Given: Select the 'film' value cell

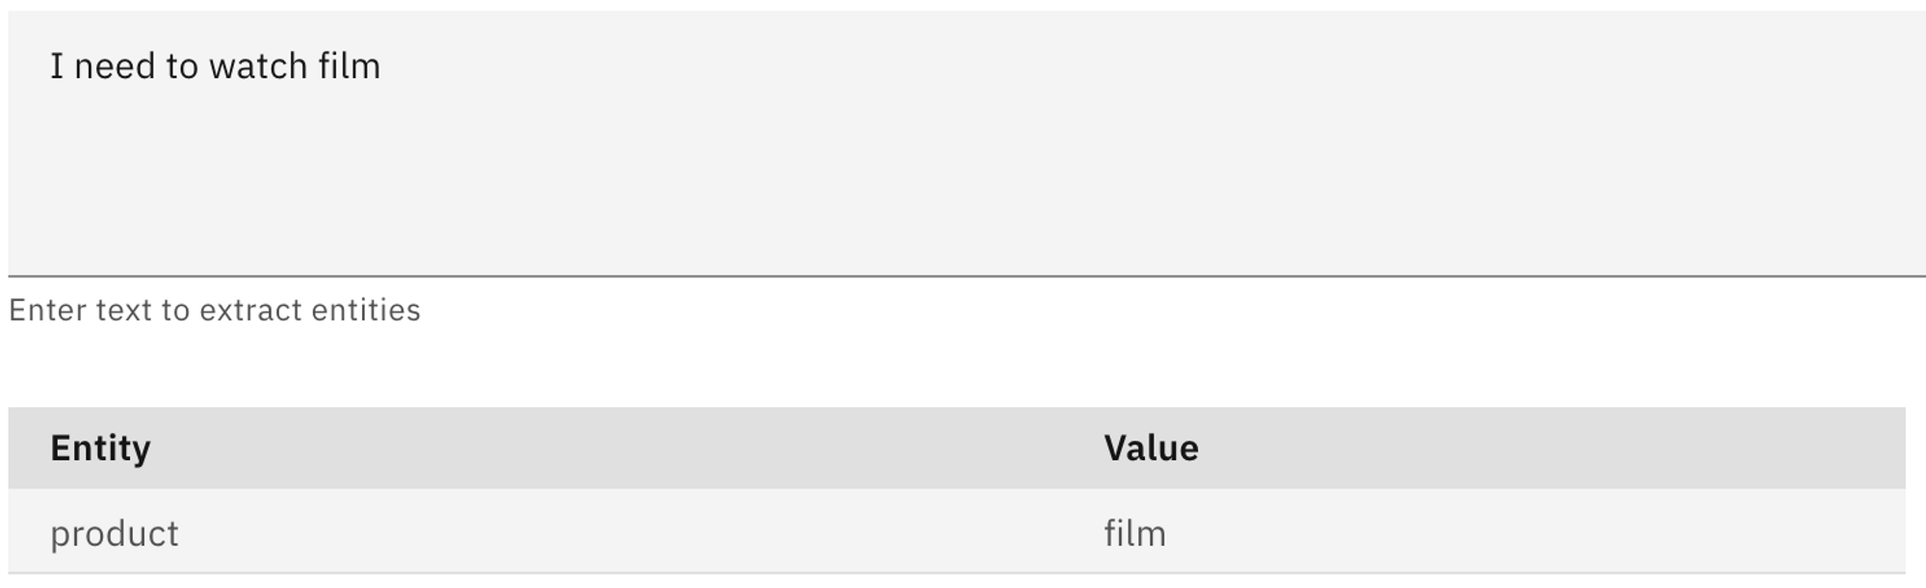Looking at the screenshot, I should [x=1134, y=533].
